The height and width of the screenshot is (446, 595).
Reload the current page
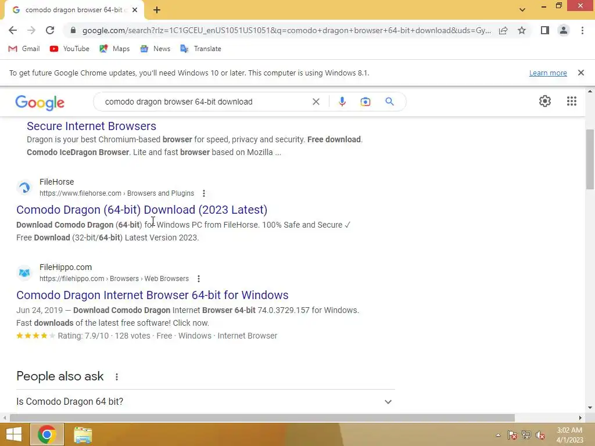pos(50,30)
